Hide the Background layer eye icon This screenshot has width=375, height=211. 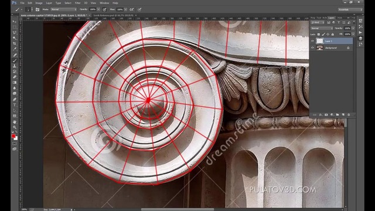pos(312,47)
